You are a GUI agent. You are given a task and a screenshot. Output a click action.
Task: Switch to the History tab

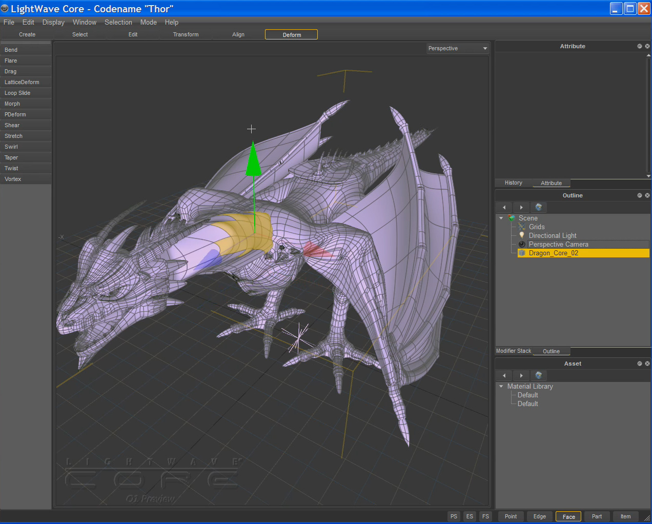point(513,183)
